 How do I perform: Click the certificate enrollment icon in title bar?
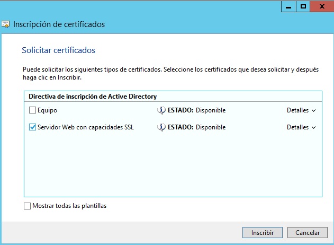[5, 24]
